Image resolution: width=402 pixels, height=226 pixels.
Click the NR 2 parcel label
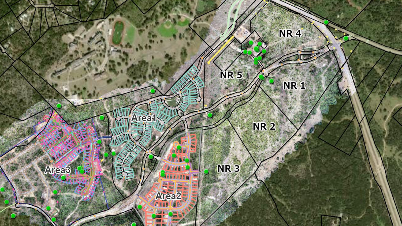[264, 126]
